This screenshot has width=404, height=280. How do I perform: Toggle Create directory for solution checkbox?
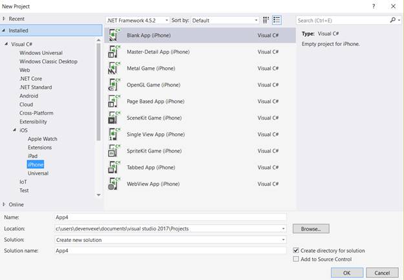(x=296, y=250)
